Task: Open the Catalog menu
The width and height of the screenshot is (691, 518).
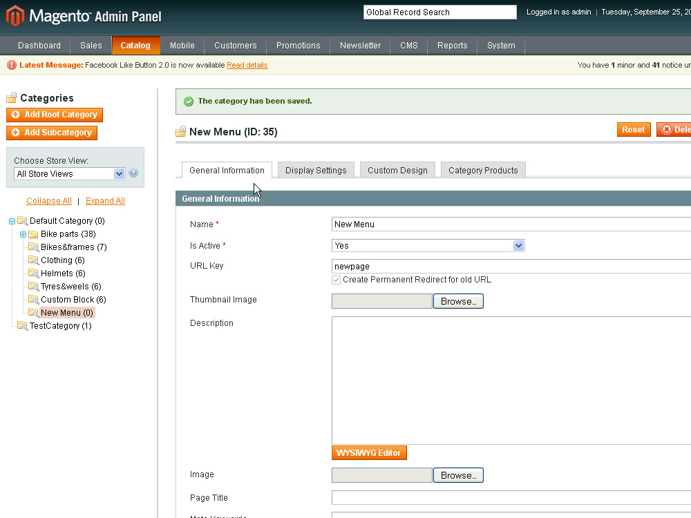Action: [135, 46]
